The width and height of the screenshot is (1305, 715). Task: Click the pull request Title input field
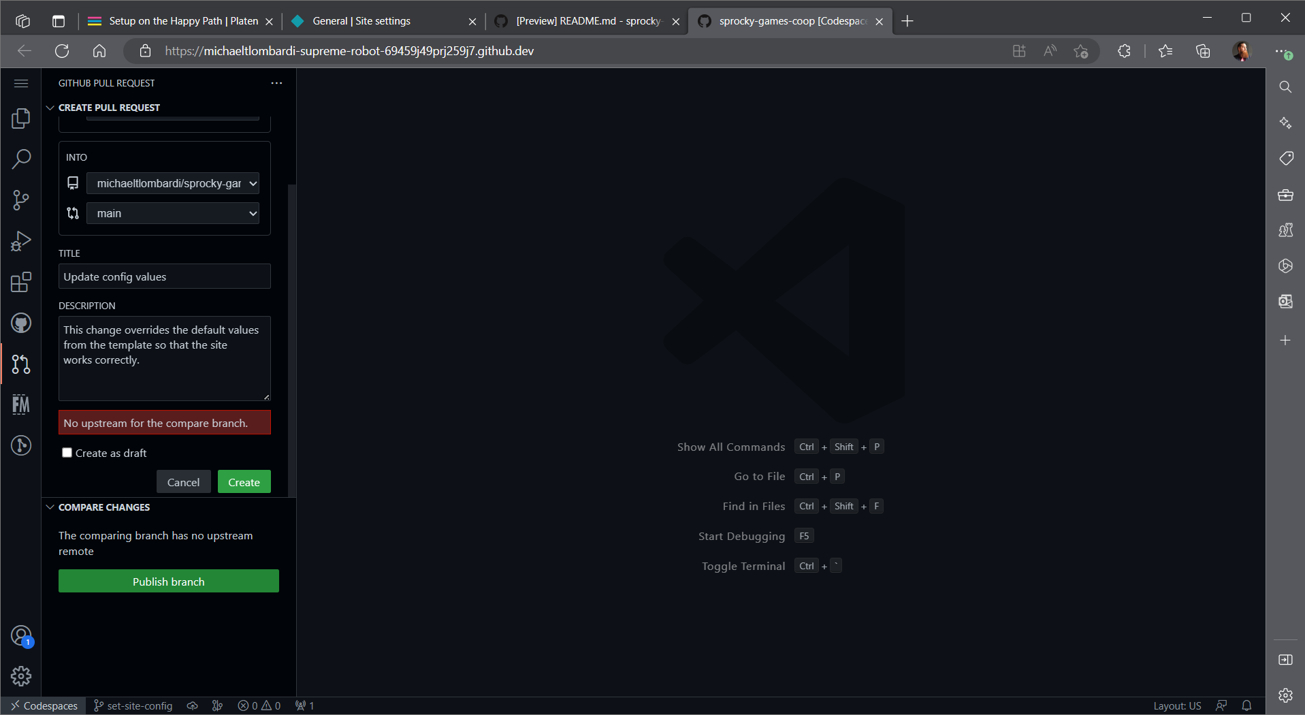click(x=164, y=276)
